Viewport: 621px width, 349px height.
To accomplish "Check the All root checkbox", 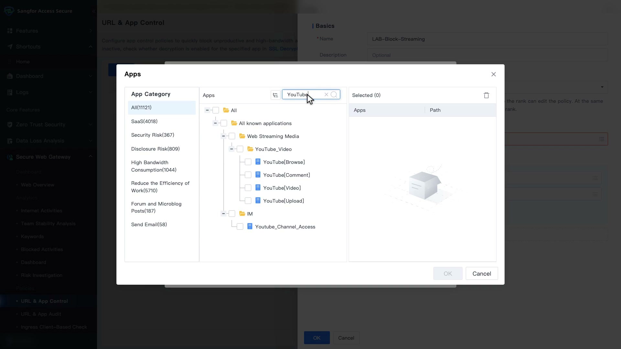I will point(216,110).
